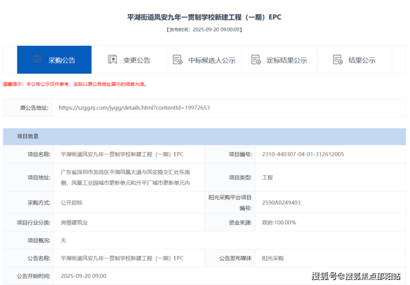This screenshot has width=410, height=285.
Task: Click the 公告开始时间 value 2025-09-20 09:00
Action: pos(83,276)
